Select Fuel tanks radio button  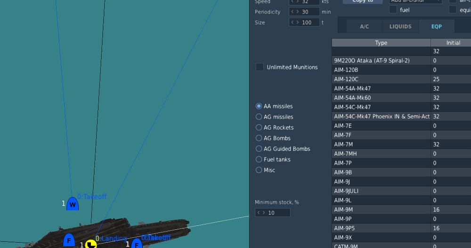[x=259, y=159]
